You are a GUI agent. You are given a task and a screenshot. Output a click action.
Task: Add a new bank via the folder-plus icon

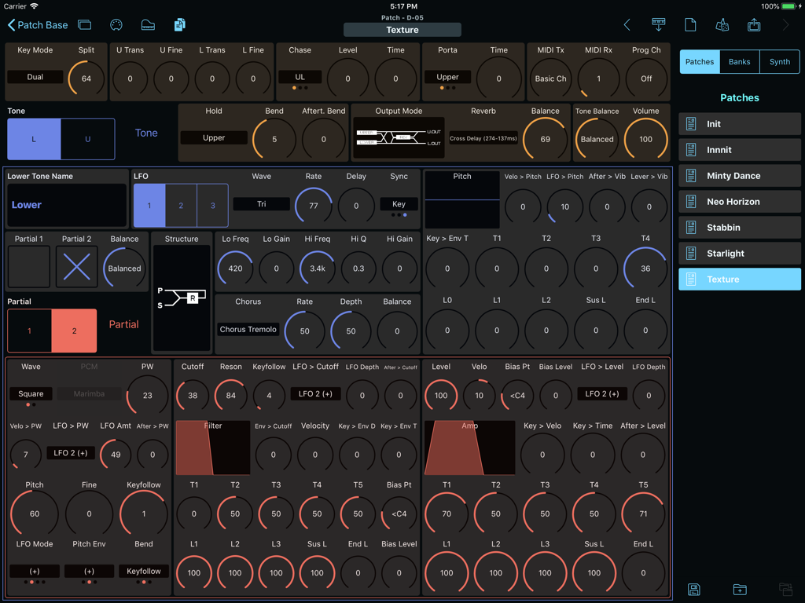click(x=739, y=590)
